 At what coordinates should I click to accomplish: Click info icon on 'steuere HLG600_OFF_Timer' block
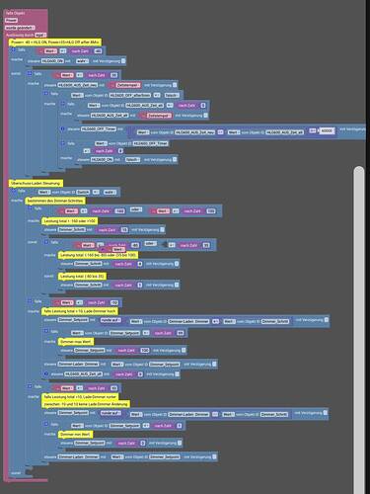point(62,129)
